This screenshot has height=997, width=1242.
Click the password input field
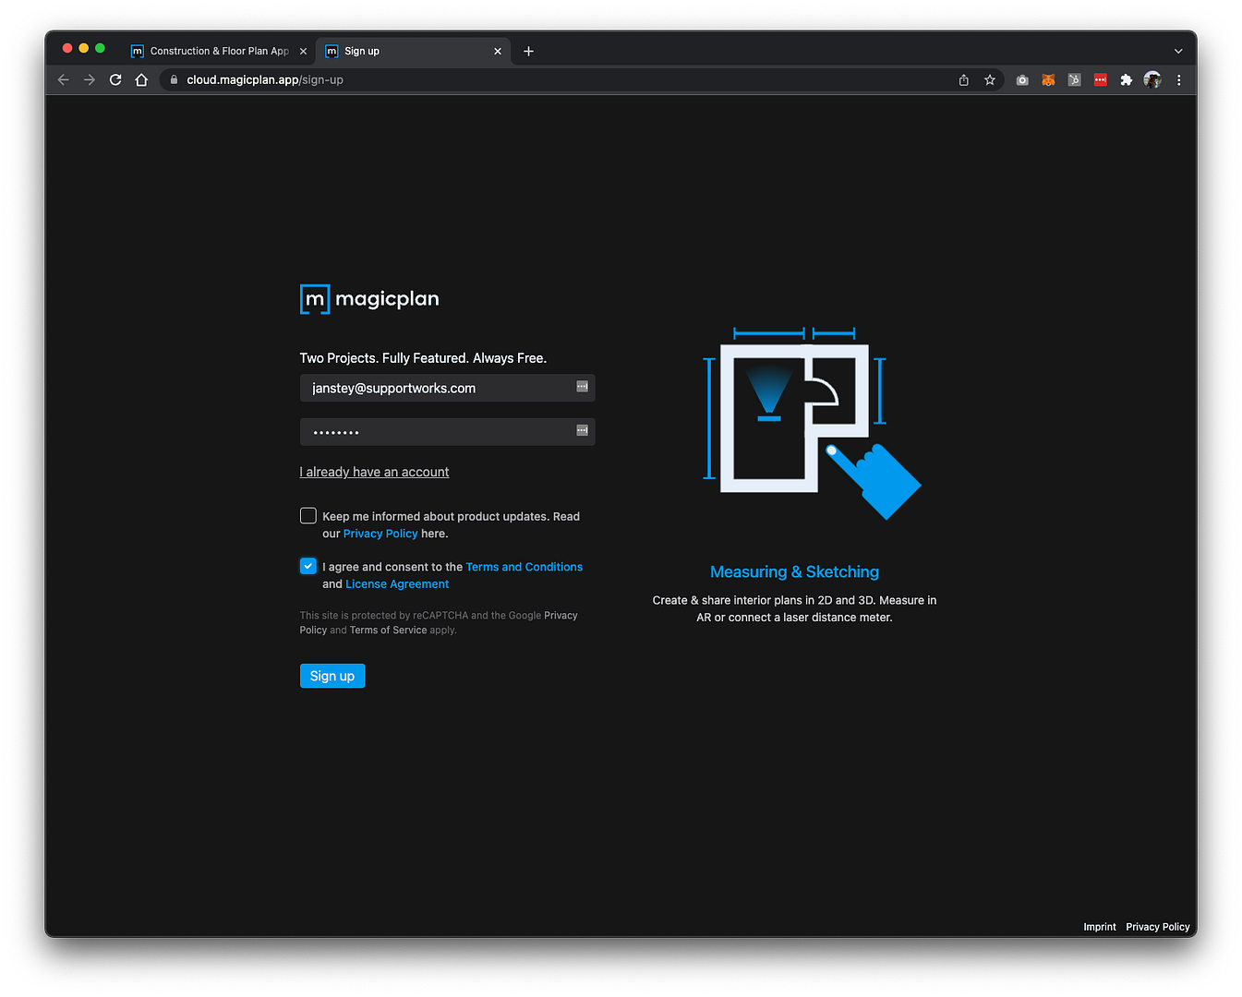[448, 432]
